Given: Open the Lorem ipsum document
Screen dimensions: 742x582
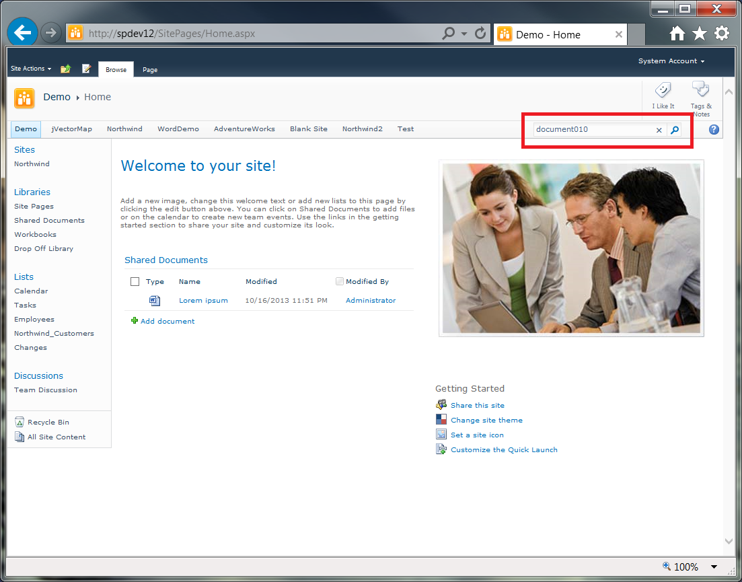Looking at the screenshot, I should click(x=203, y=301).
